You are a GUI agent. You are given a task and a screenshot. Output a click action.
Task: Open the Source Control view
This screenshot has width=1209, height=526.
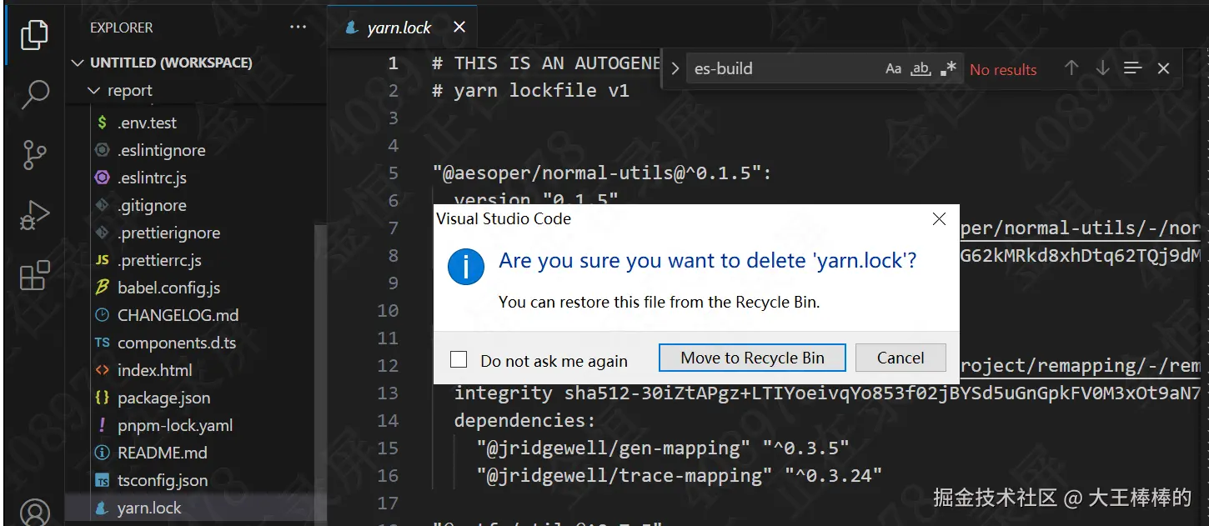34,155
